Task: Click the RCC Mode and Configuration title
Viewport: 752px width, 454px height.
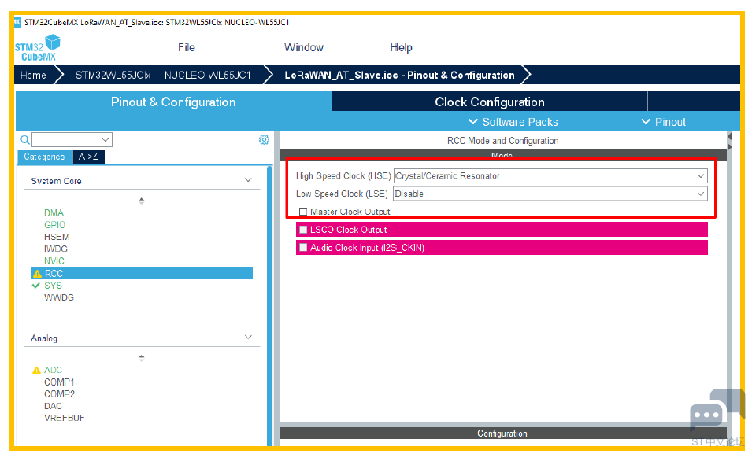Action: 502,141
